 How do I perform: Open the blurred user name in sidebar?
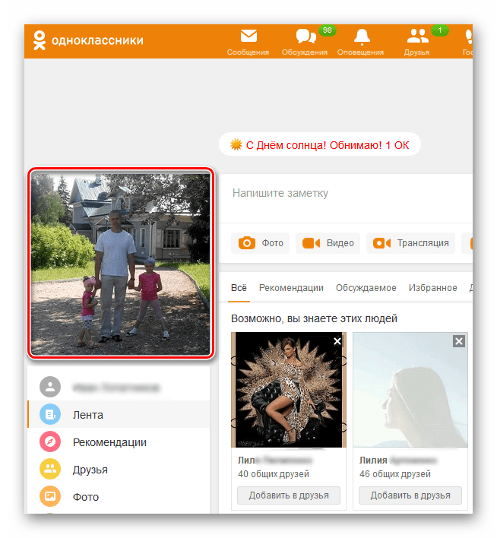[116, 388]
